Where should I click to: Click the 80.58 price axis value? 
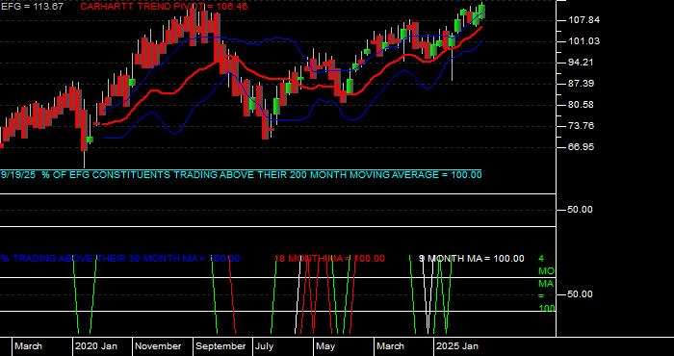[x=583, y=105]
